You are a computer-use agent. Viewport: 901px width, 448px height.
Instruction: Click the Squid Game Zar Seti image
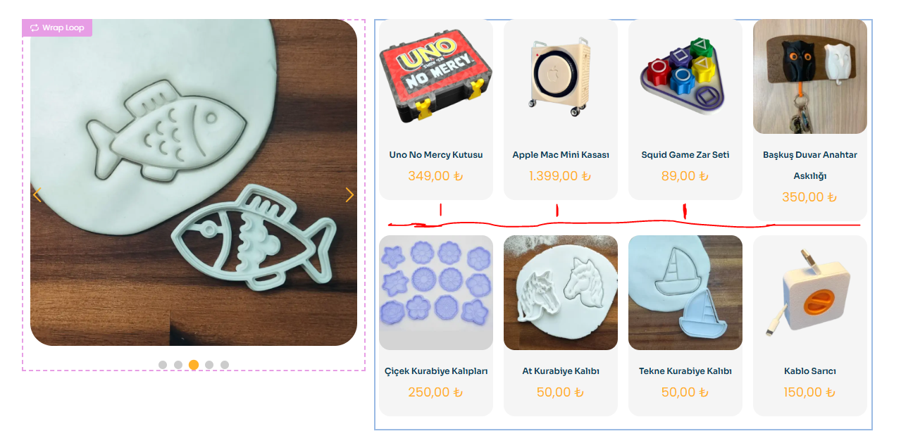685,76
